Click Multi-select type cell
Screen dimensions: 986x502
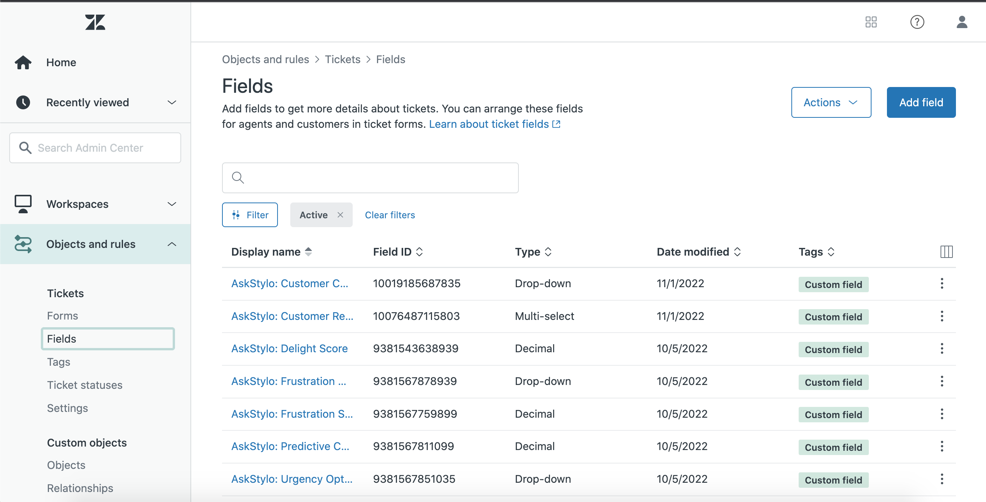(x=544, y=316)
